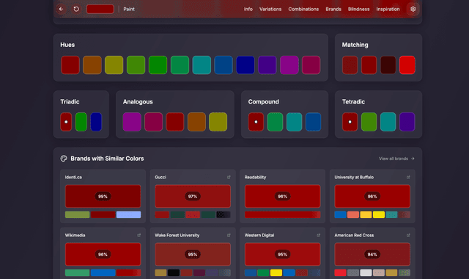The width and height of the screenshot is (469, 279).
Task: Click the reset/undo circular arrow icon
Action: [x=76, y=9]
